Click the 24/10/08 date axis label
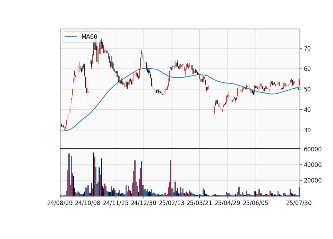 tap(88, 203)
